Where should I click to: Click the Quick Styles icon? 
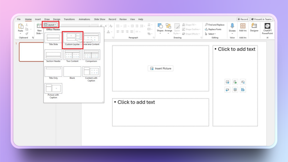177,26
